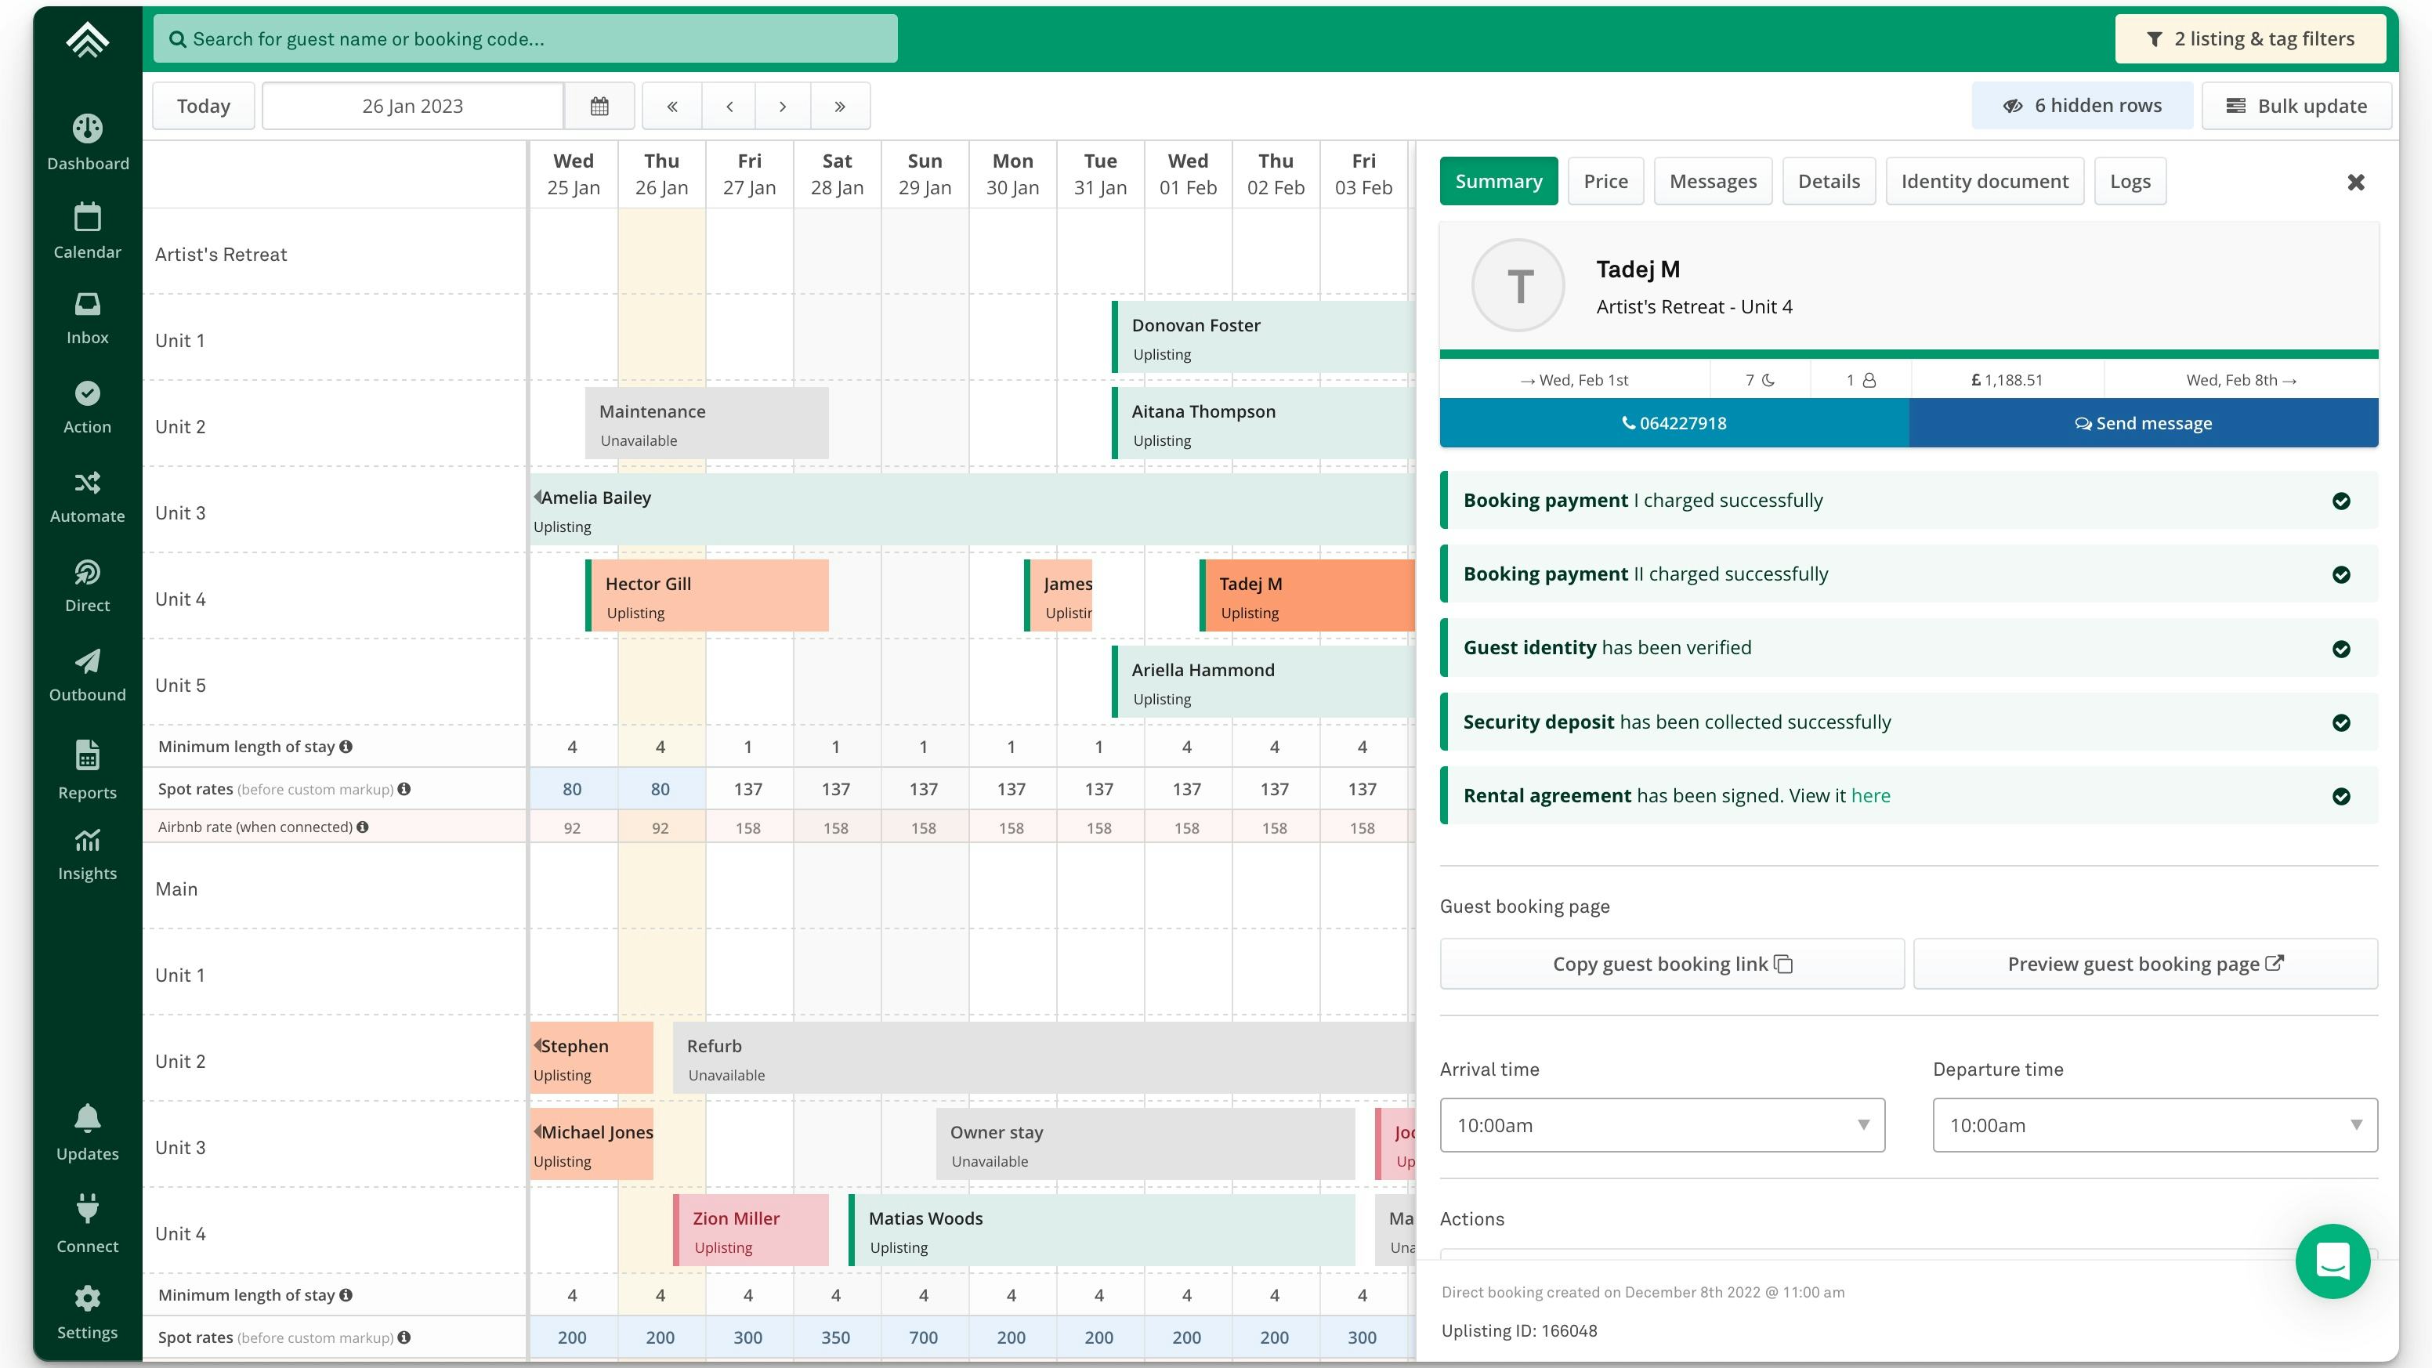Show the 6 hidden rows
Viewport: 2432px width, 1368px height.
tap(2082, 106)
